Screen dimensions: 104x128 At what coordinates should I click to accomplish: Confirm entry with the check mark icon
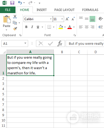click(50, 43)
